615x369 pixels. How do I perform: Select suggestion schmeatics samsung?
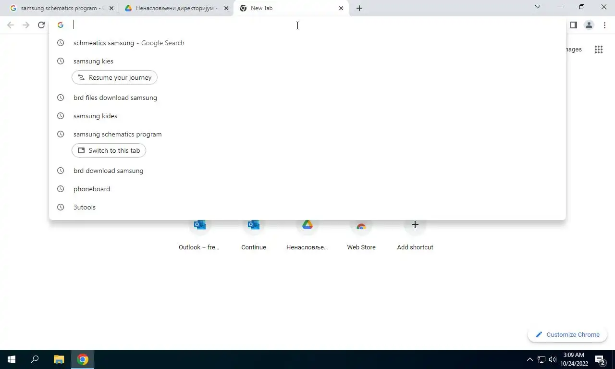pos(307,43)
